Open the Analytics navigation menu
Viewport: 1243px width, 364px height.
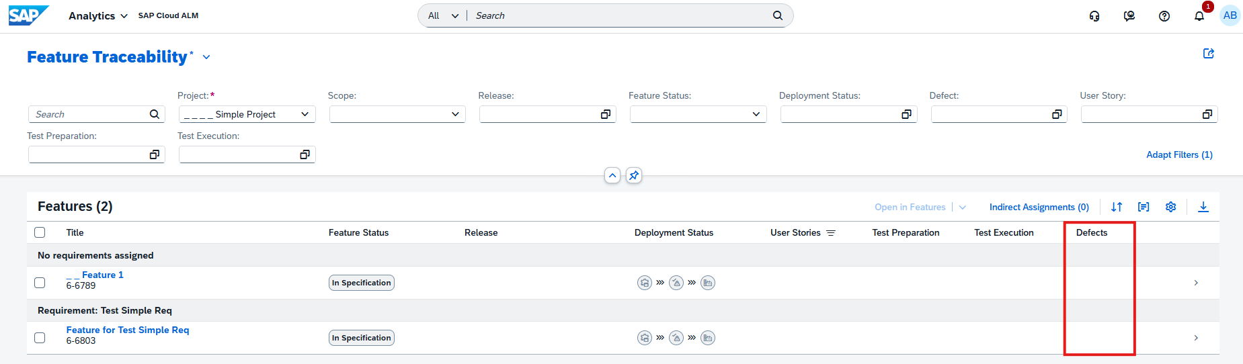click(x=98, y=16)
